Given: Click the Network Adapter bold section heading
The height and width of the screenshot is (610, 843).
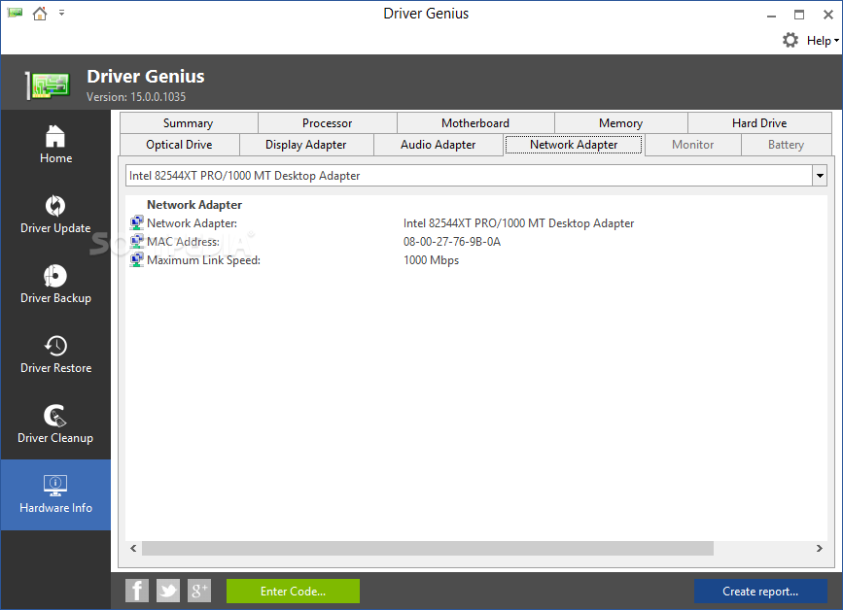Looking at the screenshot, I should (194, 205).
